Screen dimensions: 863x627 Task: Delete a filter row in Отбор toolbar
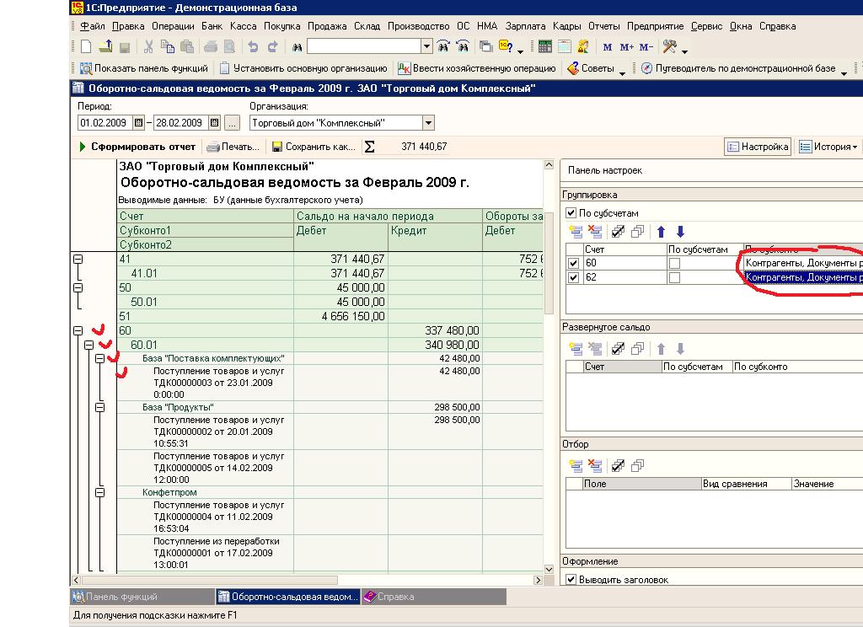click(595, 466)
